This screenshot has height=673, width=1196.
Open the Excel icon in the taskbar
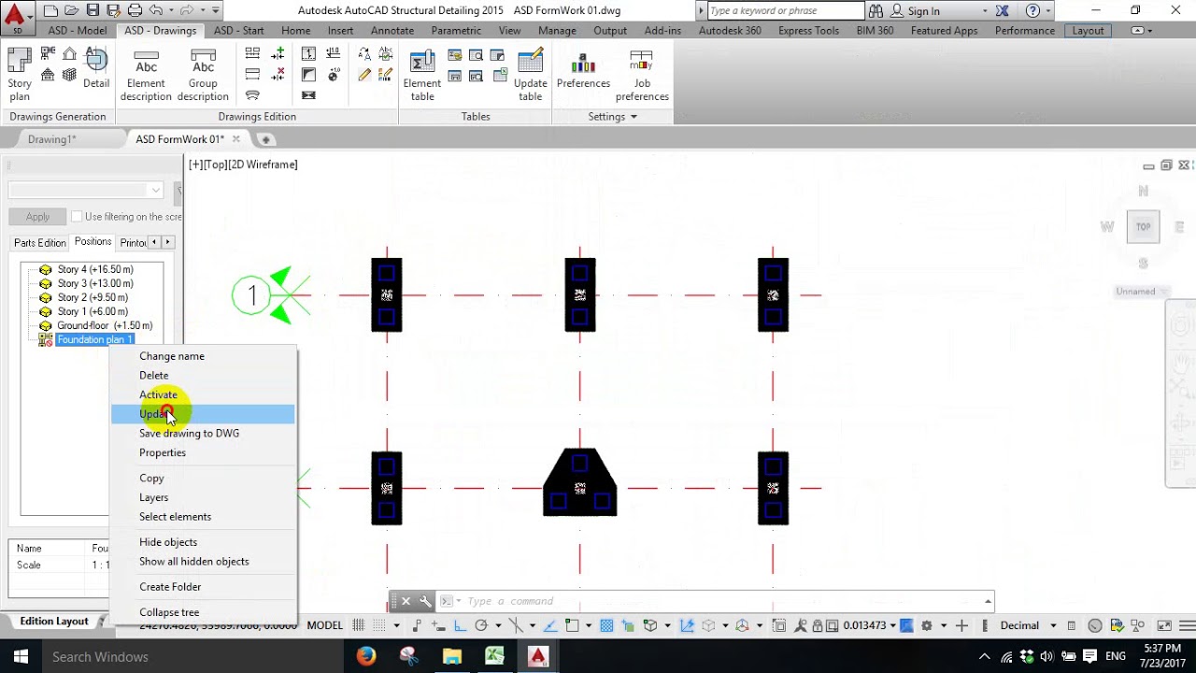[x=494, y=656]
